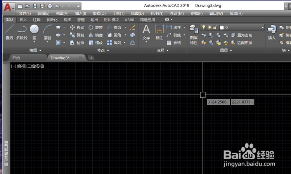Select the 圆角 (Fillet) tool
The width and height of the screenshot is (291, 174).
(114, 35)
